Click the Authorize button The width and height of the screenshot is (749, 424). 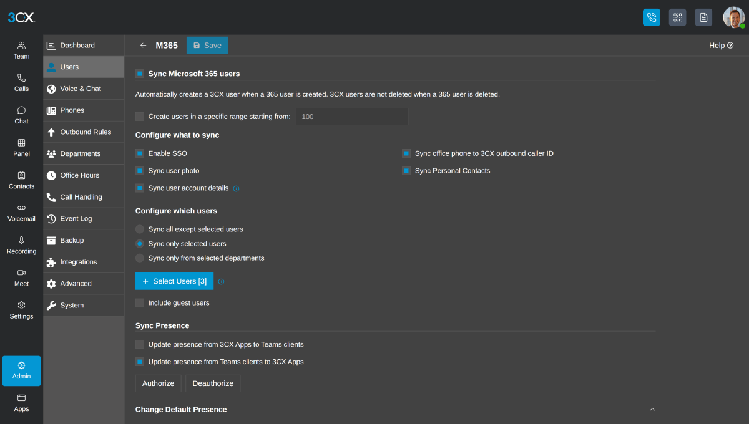click(x=159, y=383)
